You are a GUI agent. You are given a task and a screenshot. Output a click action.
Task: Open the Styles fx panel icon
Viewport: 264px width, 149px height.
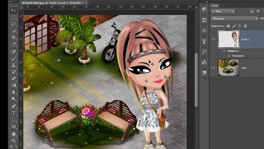click(x=204, y=73)
